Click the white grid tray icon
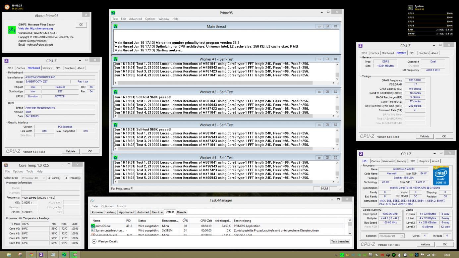The width and height of the screenshot is (459, 258). click(371, 255)
